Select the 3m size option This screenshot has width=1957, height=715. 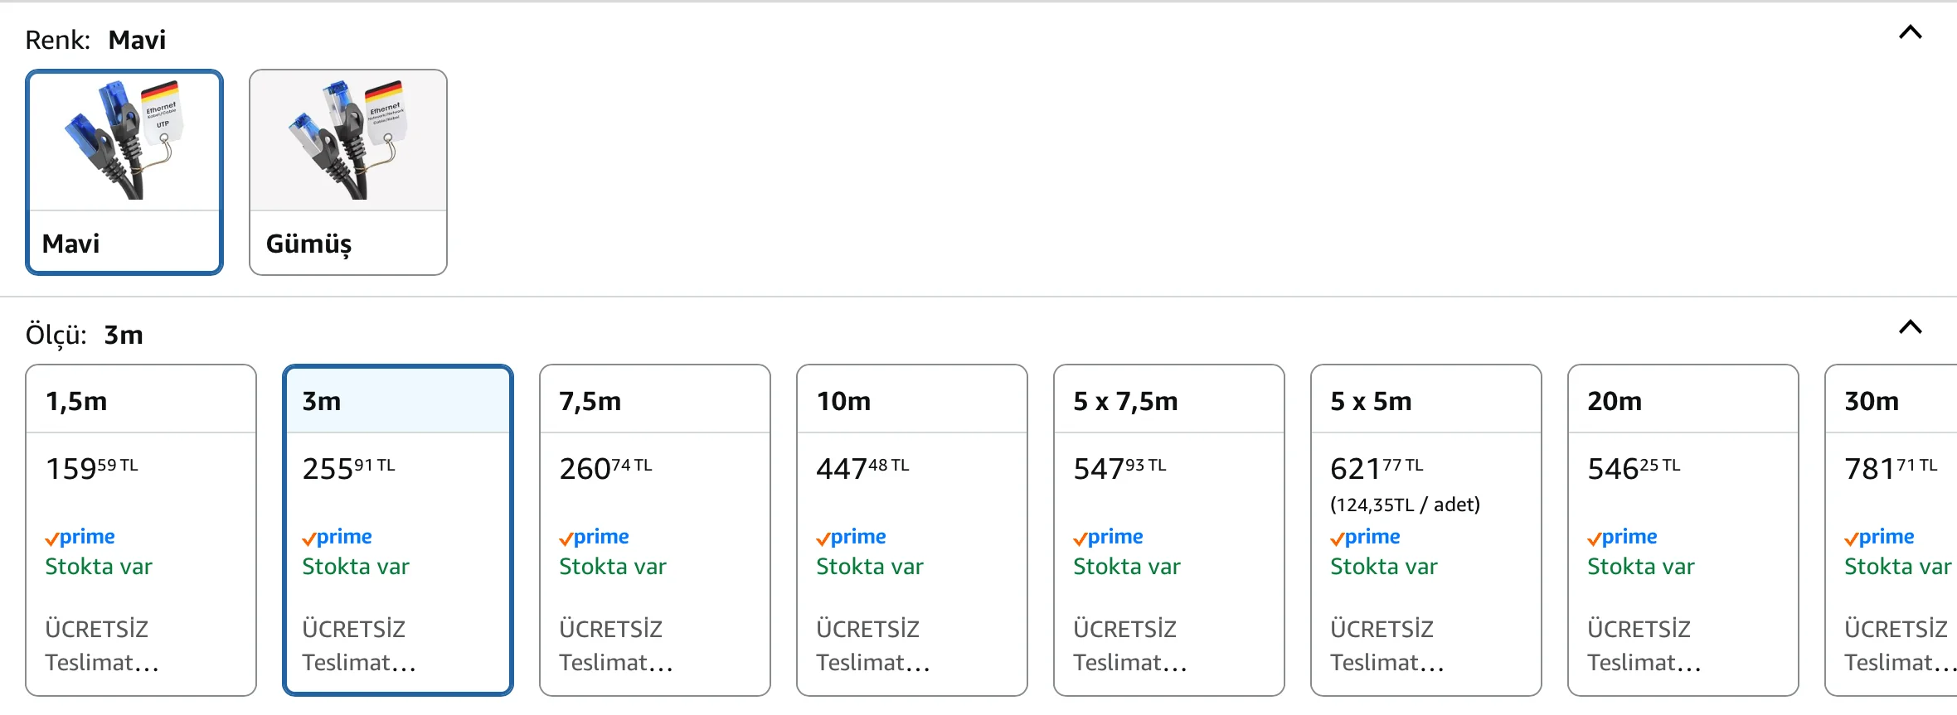(398, 401)
